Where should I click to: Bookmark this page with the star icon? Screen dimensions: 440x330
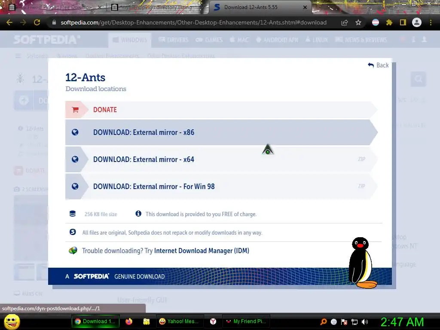(x=358, y=22)
